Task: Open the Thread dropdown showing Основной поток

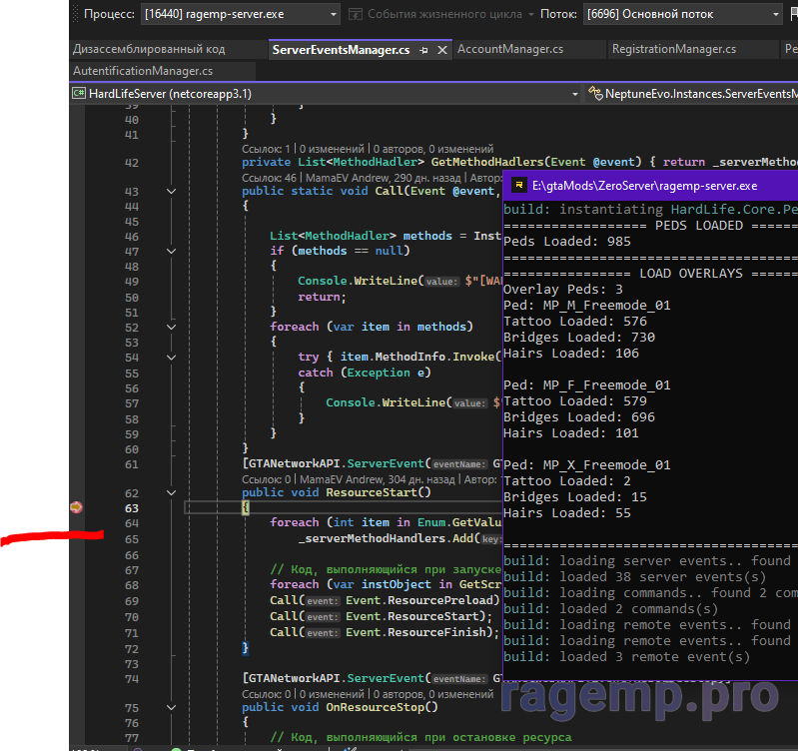Action: (774, 15)
